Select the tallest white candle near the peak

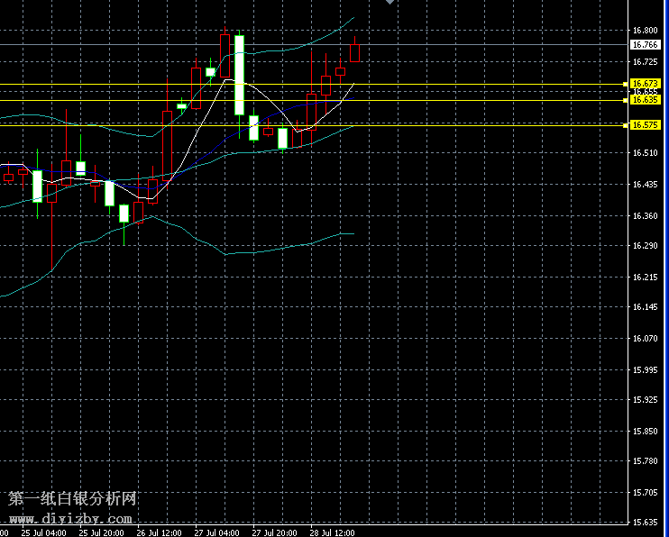click(240, 75)
